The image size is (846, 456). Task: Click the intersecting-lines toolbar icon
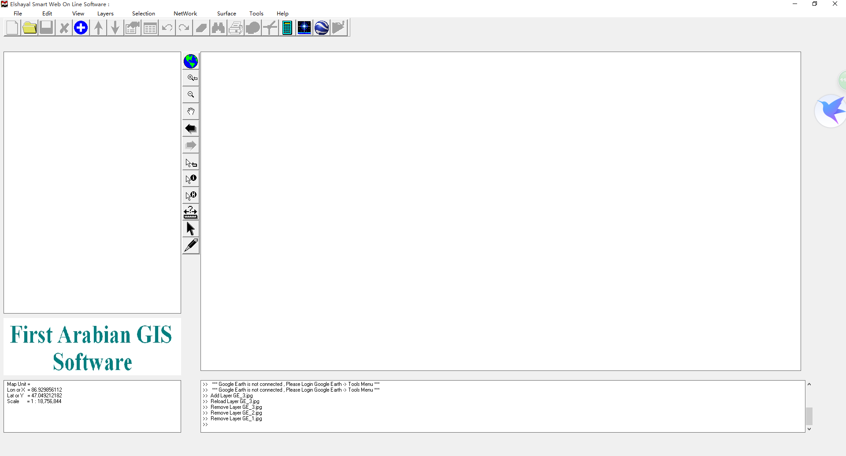(270, 28)
